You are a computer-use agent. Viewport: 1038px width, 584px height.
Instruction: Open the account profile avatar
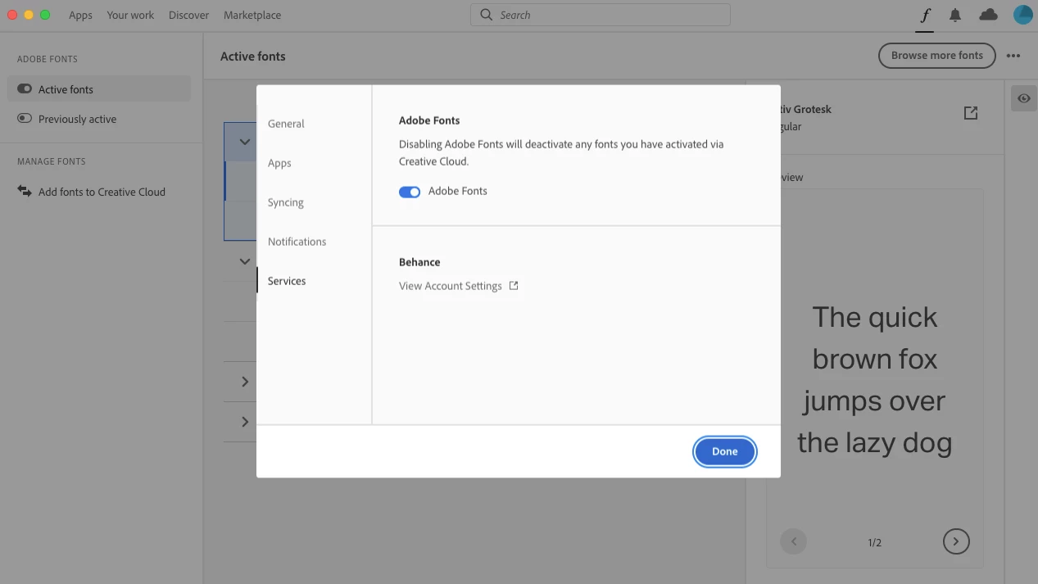[1022, 15]
